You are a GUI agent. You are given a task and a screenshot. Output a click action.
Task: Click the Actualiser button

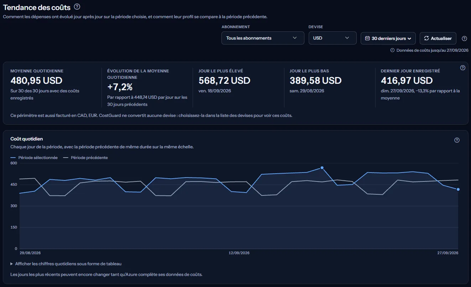[x=438, y=38]
